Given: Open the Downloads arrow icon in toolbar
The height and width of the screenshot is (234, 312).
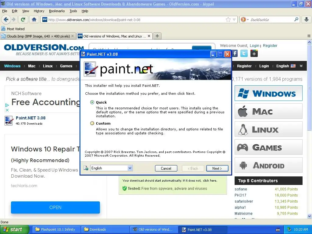Looking at the screenshot, I should tap(307, 19).
